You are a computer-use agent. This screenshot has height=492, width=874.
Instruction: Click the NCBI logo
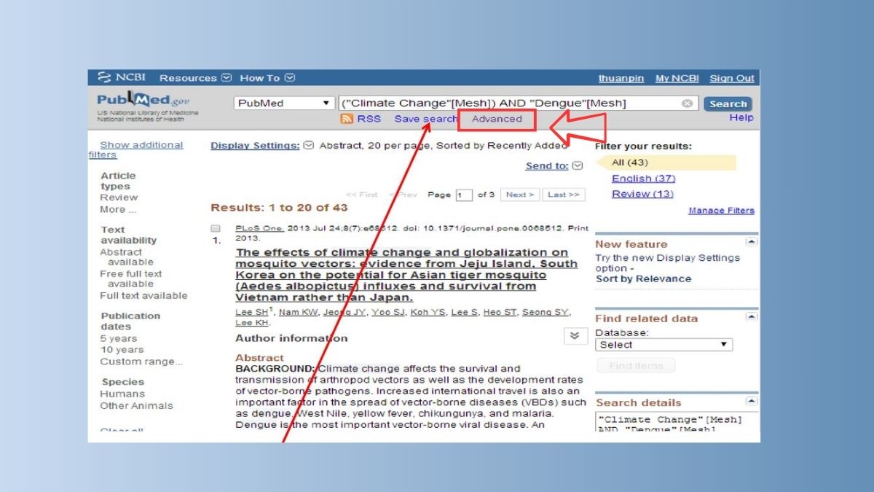point(120,78)
